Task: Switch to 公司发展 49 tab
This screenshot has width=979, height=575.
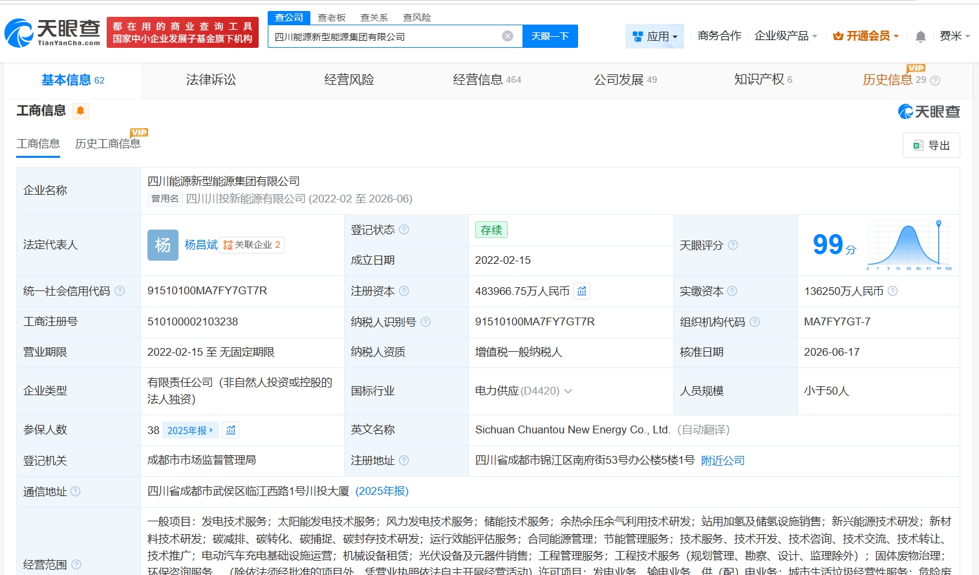Action: [x=625, y=80]
